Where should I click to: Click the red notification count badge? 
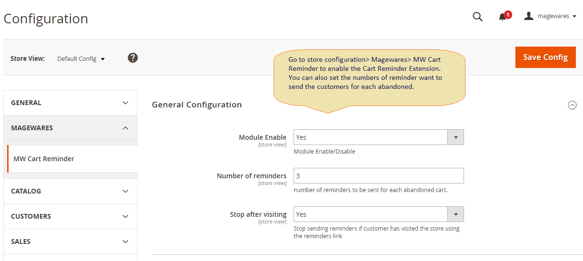point(508,15)
